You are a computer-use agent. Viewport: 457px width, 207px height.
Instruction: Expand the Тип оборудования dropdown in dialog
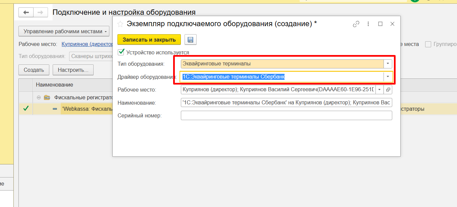coord(388,64)
